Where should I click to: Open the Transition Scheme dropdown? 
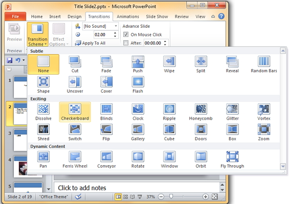coord(38,34)
